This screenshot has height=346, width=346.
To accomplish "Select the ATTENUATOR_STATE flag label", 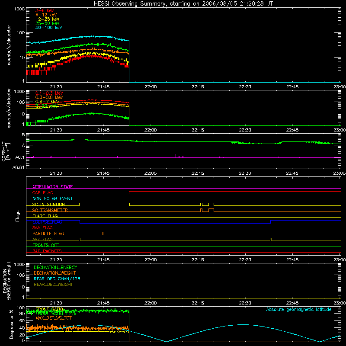I will pos(52,187).
